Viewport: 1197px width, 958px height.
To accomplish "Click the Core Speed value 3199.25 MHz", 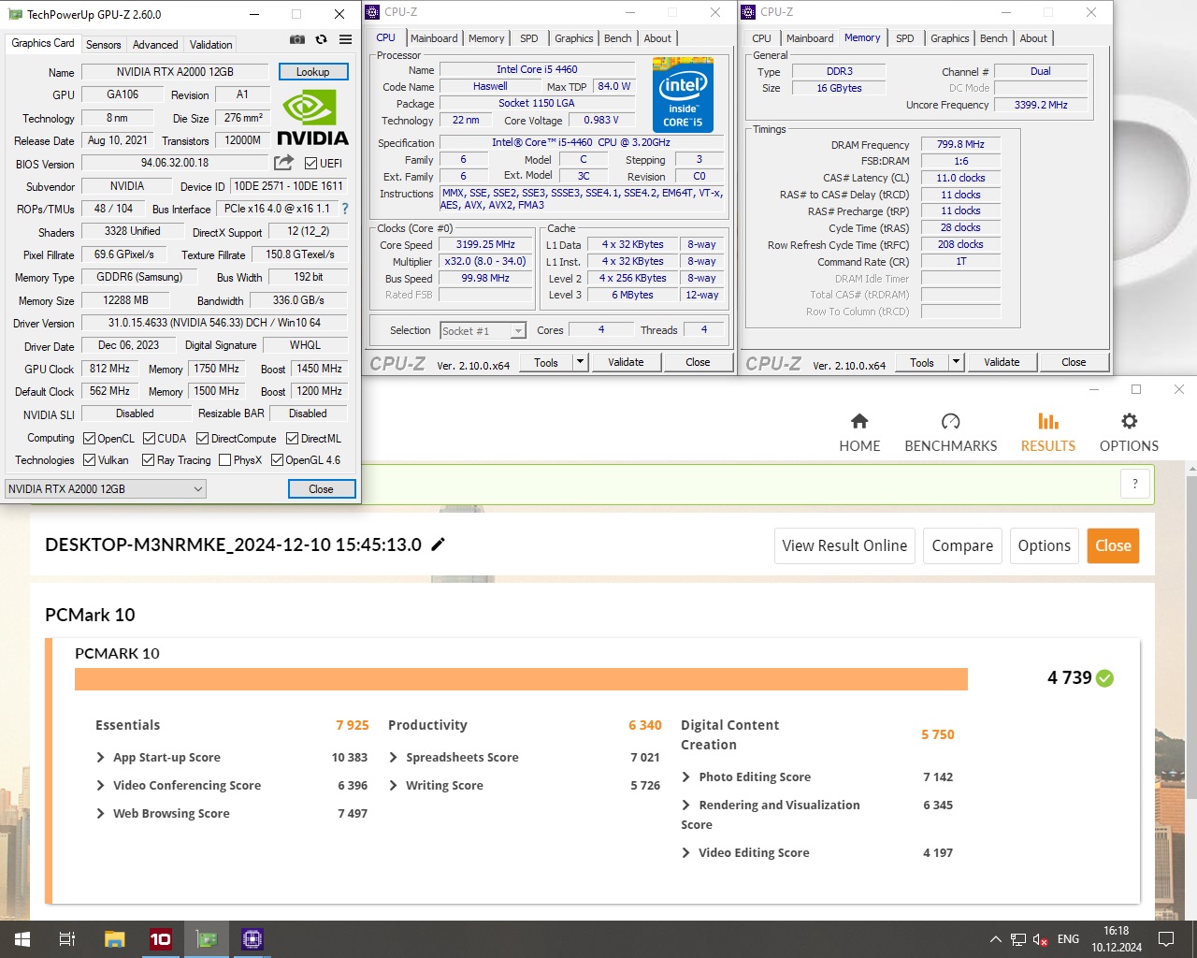I will tap(485, 245).
